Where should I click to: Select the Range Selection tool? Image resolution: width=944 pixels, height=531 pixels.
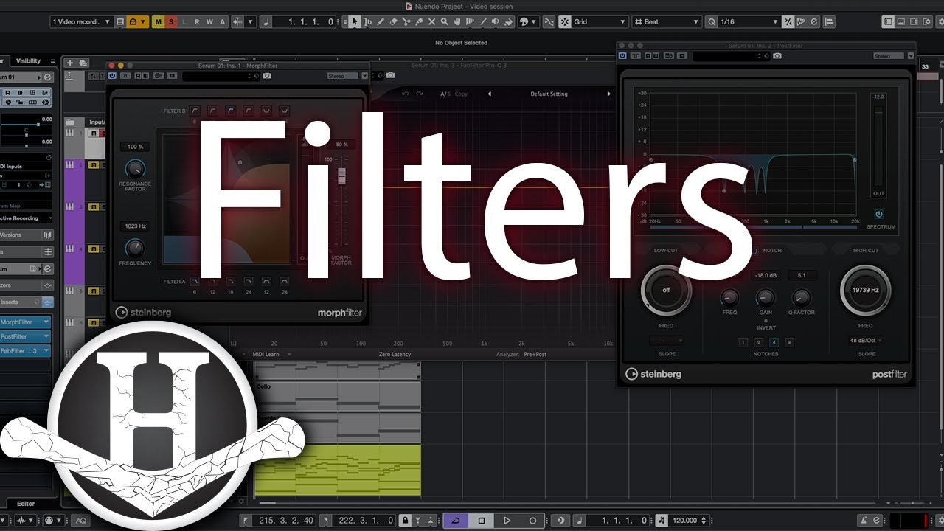[x=368, y=22]
